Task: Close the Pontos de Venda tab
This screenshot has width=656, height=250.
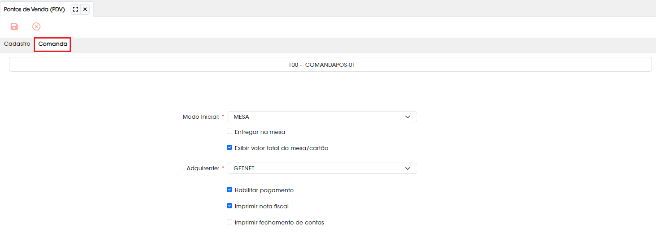Action: tap(85, 9)
